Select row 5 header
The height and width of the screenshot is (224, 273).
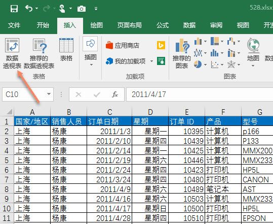pos(7,160)
